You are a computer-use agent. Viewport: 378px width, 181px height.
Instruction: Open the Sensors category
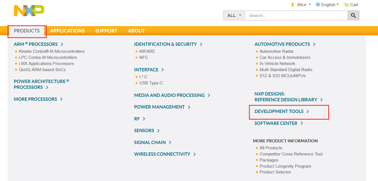coord(144,130)
